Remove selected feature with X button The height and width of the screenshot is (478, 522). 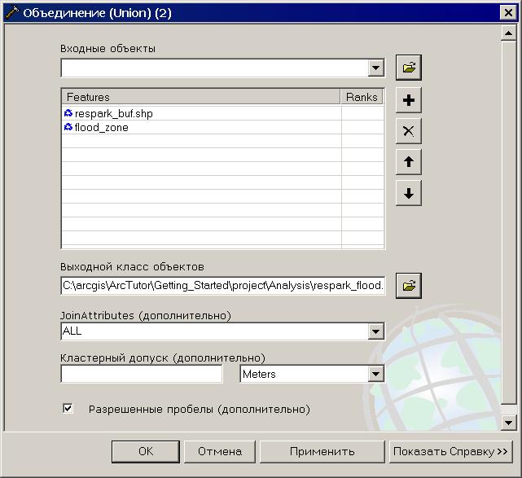(409, 131)
